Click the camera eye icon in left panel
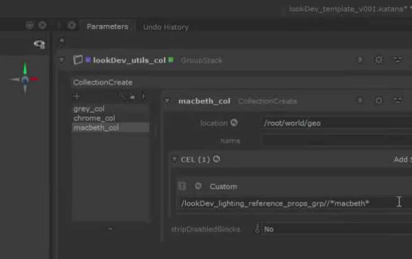 click(x=39, y=44)
